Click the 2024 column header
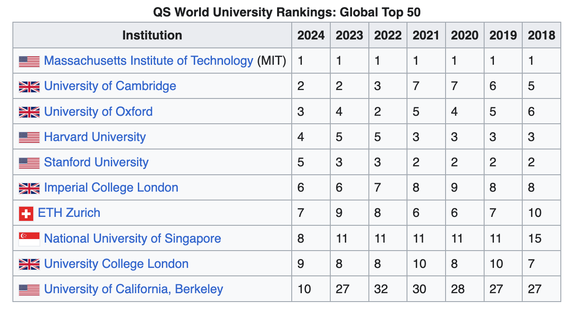The height and width of the screenshot is (322, 579). tap(311, 35)
